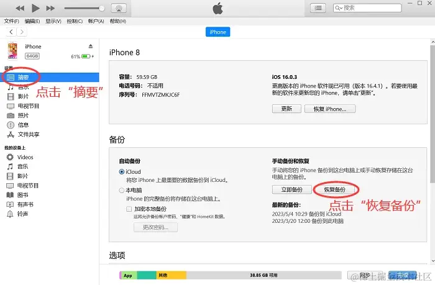The image size is (435, 285).
Task: Click the 立即备份 button
Action: point(292,189)
